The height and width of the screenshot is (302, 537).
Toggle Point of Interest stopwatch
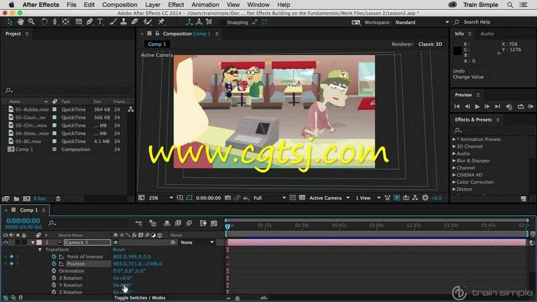click(54, 256)
